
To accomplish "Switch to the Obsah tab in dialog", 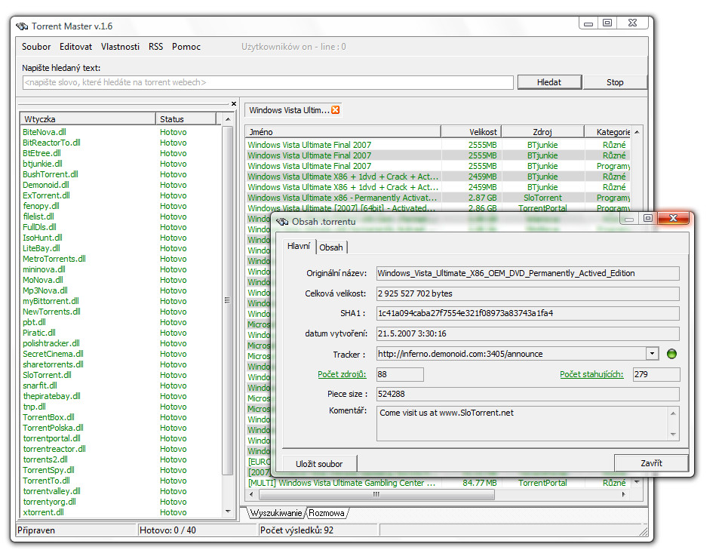I will click(331, 247).
